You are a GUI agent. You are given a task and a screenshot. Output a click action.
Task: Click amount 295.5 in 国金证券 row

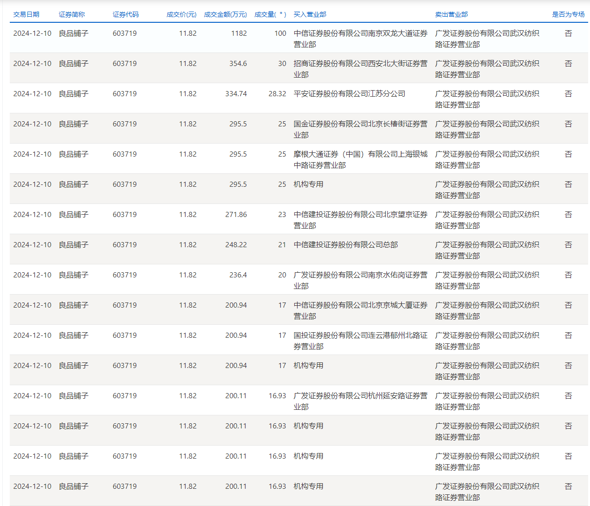[238, 124]
